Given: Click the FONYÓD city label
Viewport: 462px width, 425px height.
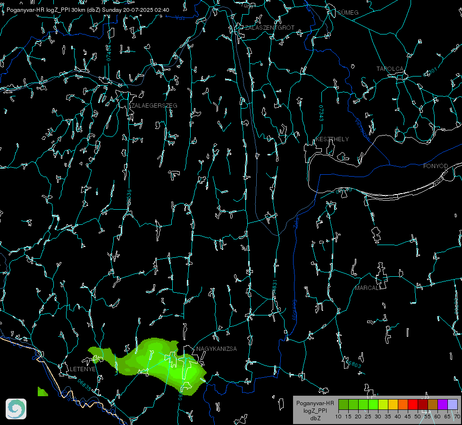Looking at the screenshot, I should (x=436, y=166).
